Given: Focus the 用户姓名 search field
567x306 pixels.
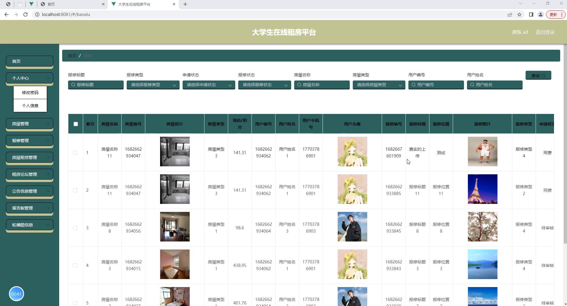Looking at the screenshot, I should (x=495, y=85).
